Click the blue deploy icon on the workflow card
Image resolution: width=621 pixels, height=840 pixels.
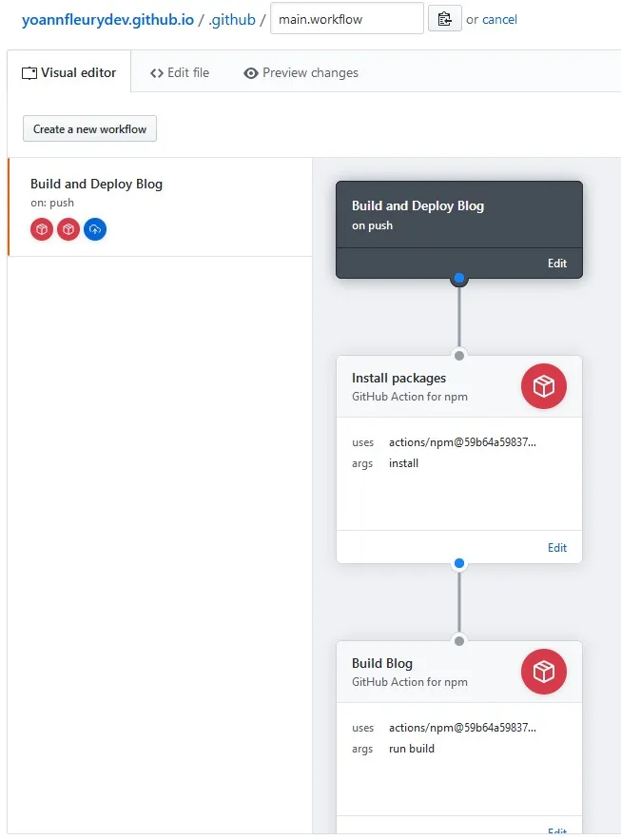click(94, 228)
